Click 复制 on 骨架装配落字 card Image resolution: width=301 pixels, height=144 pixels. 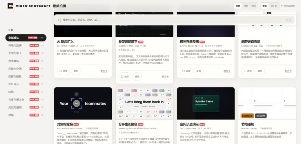[137, 77]
